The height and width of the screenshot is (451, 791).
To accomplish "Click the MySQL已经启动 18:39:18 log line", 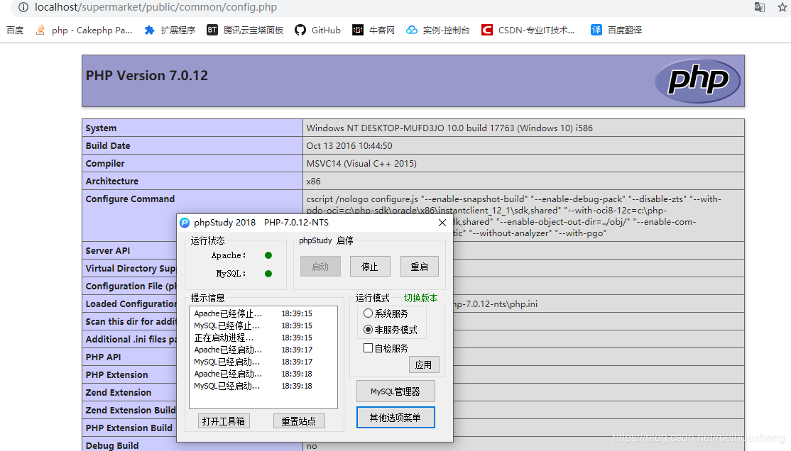I will [253, 386].
